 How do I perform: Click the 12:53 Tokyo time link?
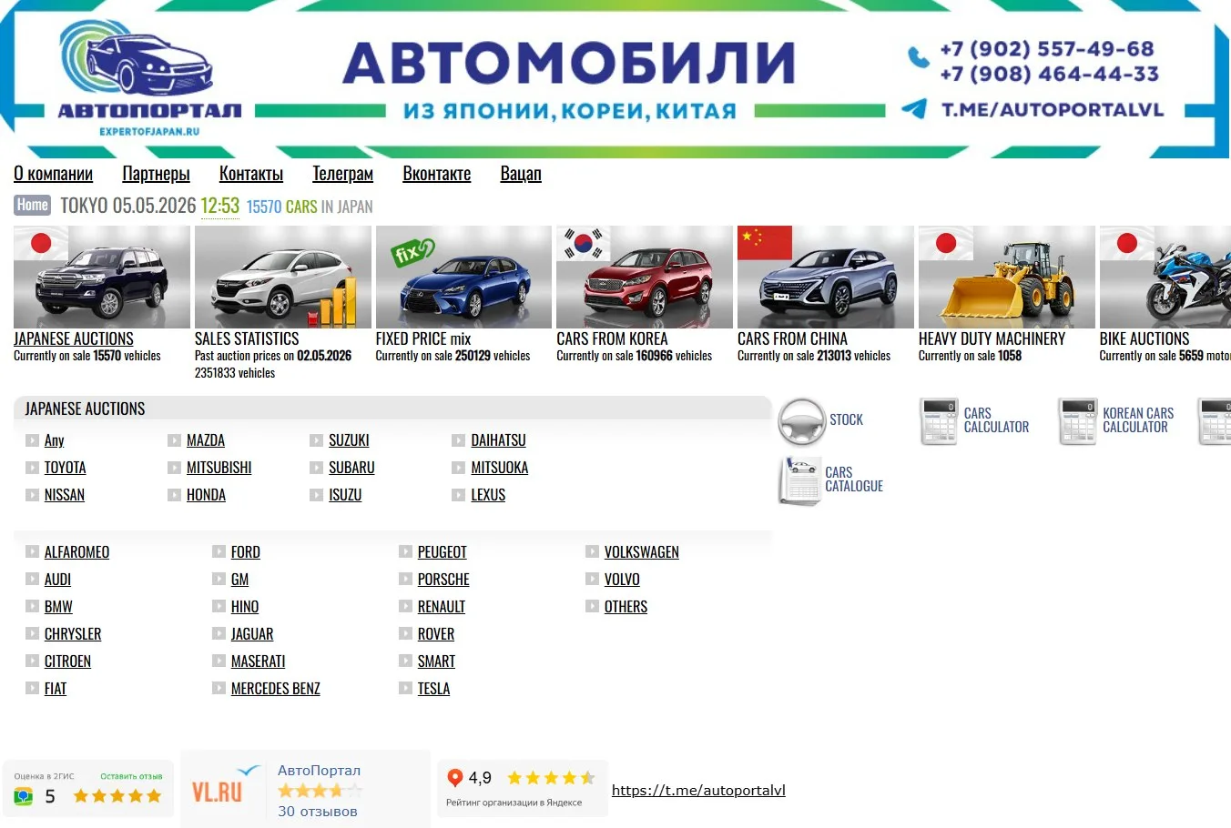[220, 206]
